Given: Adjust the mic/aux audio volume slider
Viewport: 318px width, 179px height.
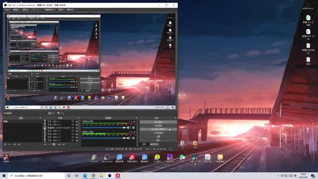Looking at the screenshot, I should click(x=104, y=138).
